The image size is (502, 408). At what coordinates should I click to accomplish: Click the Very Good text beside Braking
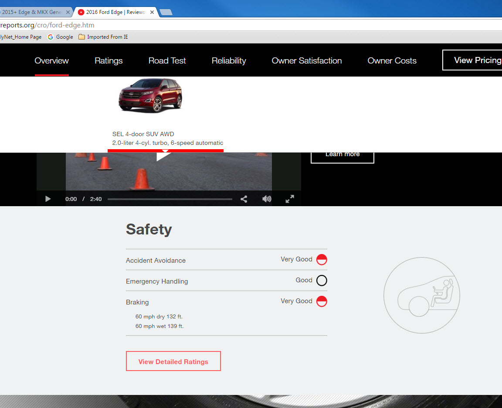pos(296,301)
